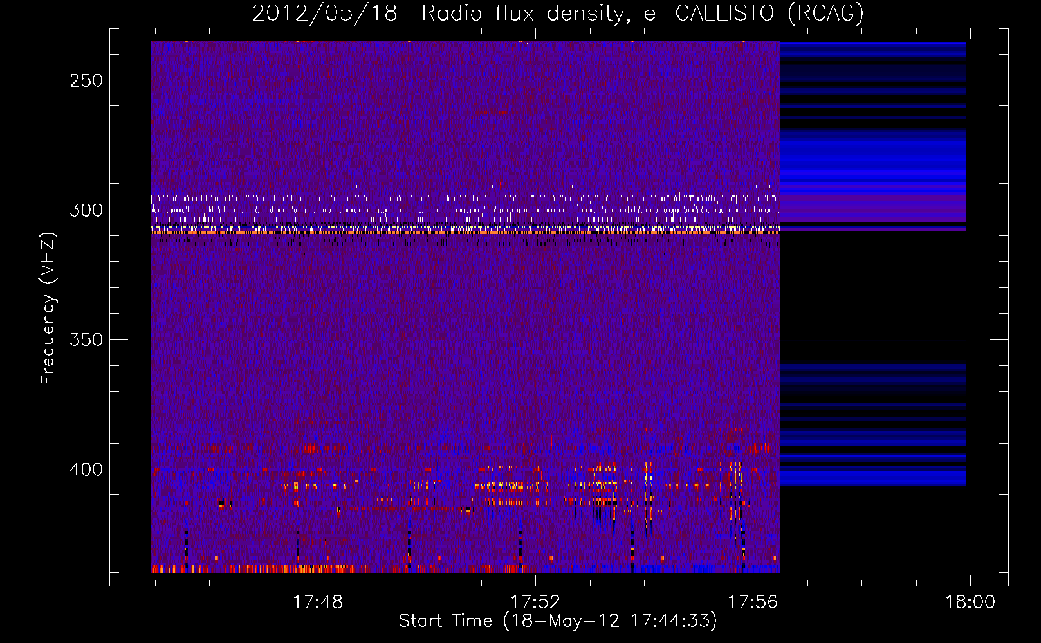Screen dimensions: 1041x643
Task: Click the 17:56 time tick label
Action: coord(753,602)
